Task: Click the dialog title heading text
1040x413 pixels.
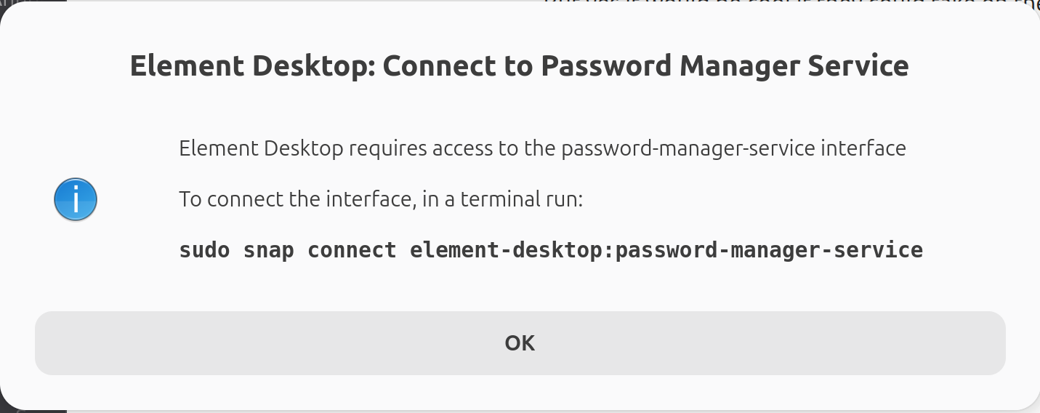Action: (519, 66)
